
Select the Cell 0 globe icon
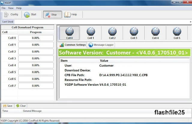pyautogui.click(x=69, y=31)
